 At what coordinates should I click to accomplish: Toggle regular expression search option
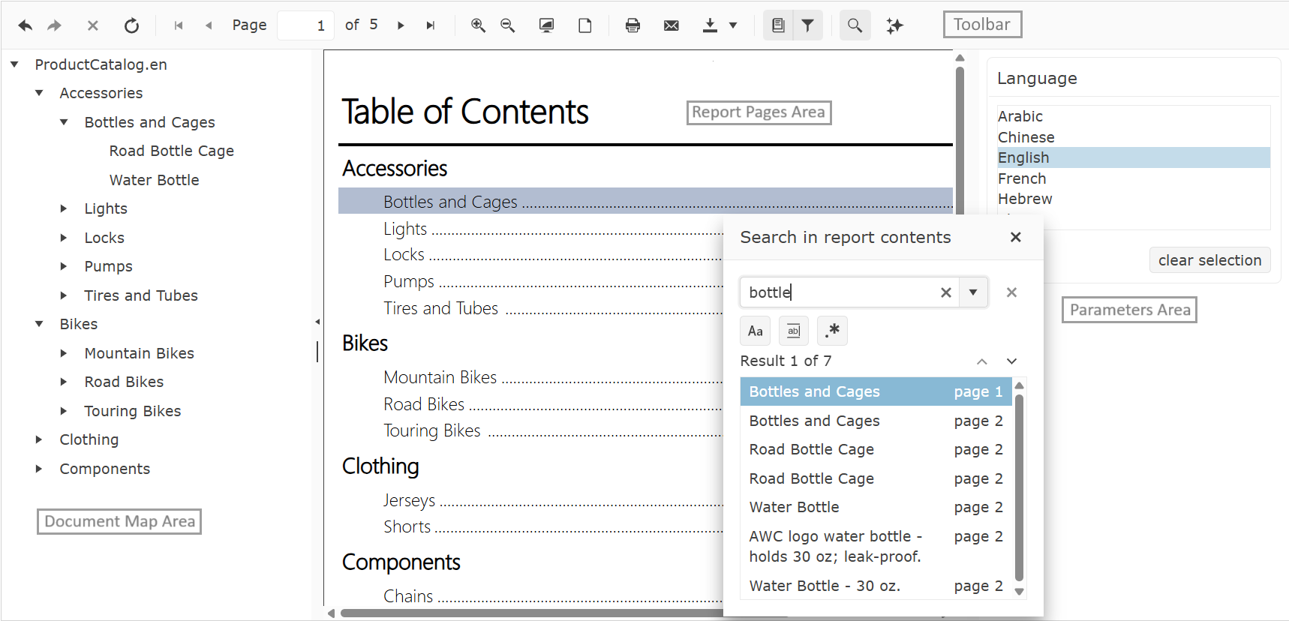[832, 331]
